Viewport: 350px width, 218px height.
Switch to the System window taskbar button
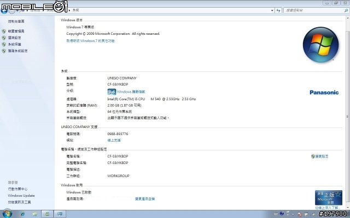pyautogui.click(x=60, y=214)
